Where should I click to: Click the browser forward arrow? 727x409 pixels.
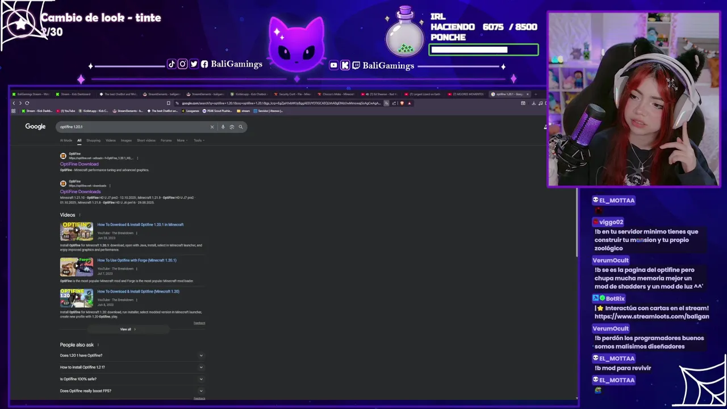[x=20, y=103]
